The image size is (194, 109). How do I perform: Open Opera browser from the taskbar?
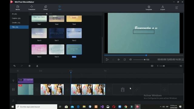[x=114, y=107]
